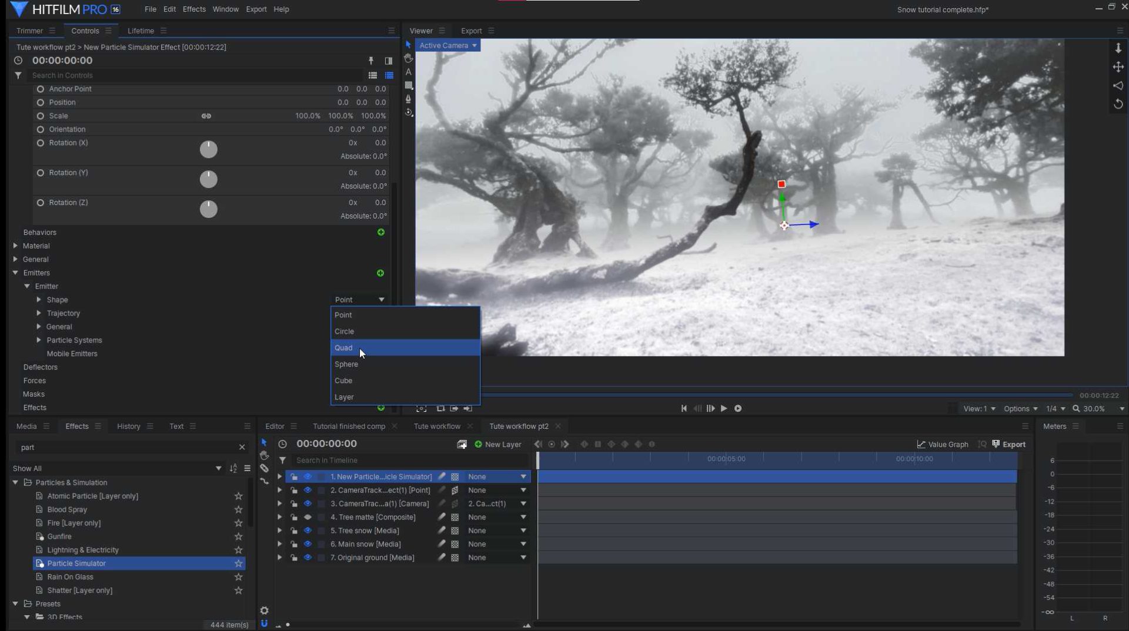1129x631 pixels.
Task: Add a New Layer in timeline
Action: pos(497,444)
